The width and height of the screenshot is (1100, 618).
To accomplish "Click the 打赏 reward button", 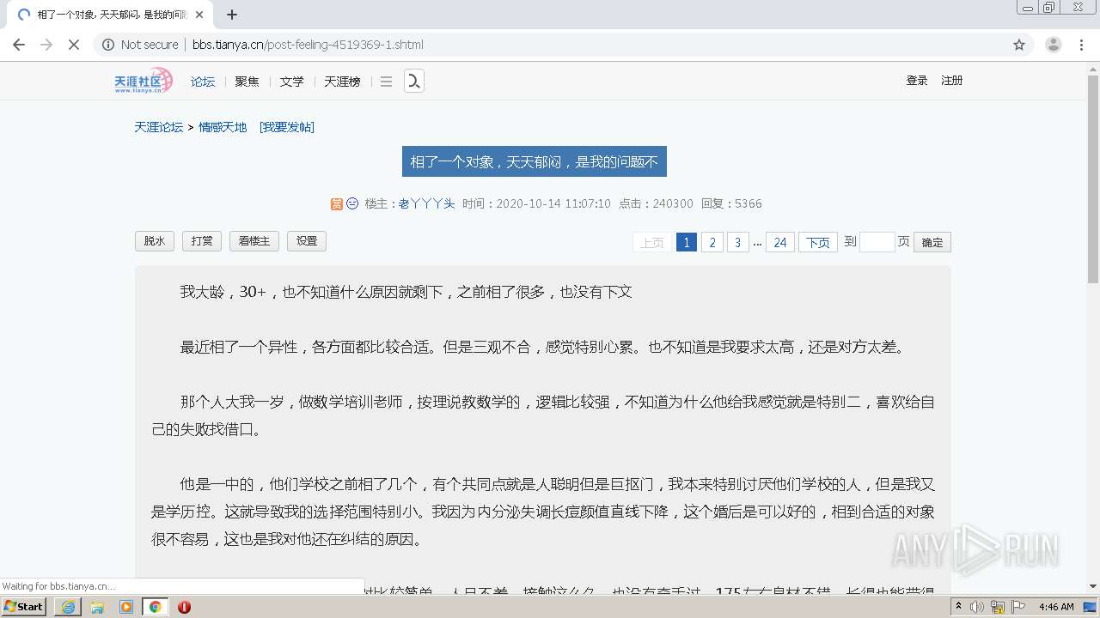I will click(x=202, y=241).
